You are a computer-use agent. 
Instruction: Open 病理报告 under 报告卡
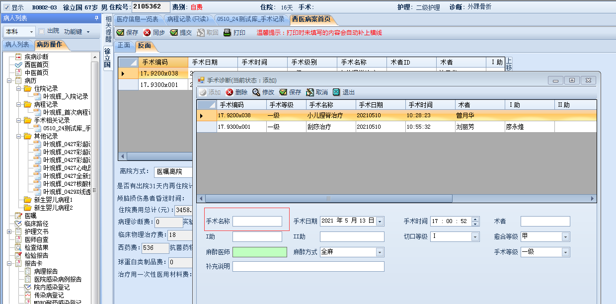[46, 271]
